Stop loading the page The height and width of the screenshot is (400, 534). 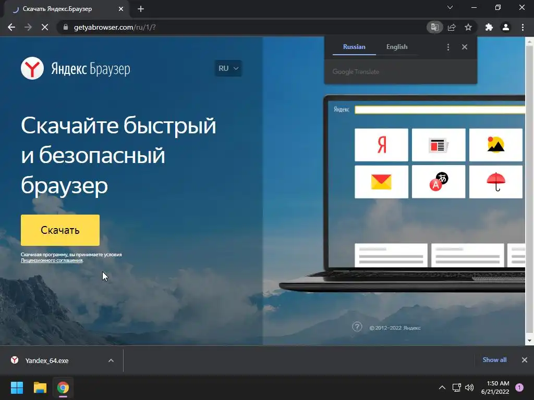45,27
